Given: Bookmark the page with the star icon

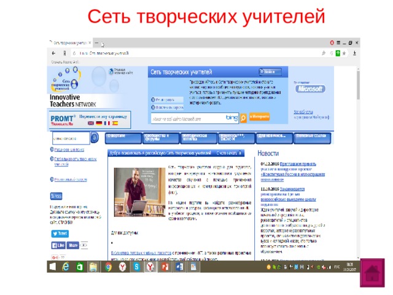Looking at the screenshot, I should (344, 53).
